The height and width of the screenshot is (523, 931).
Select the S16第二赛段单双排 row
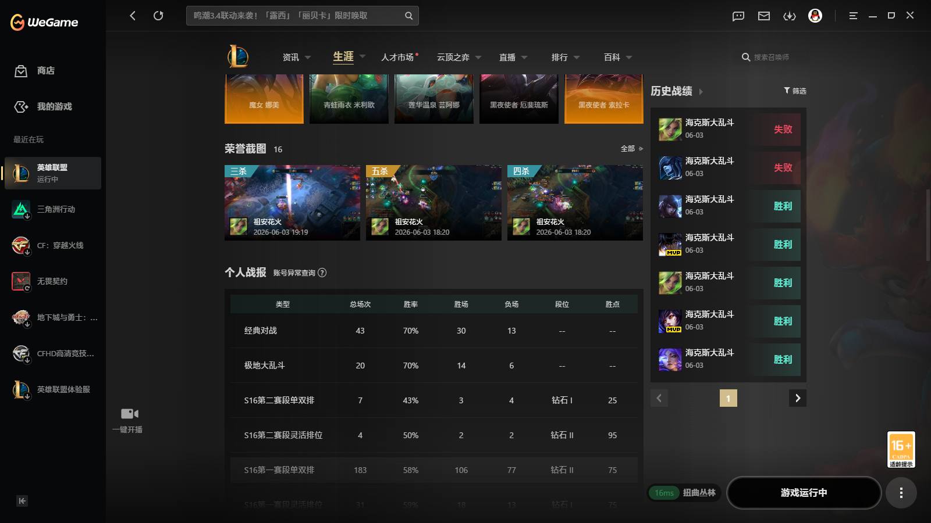[434, 400]
